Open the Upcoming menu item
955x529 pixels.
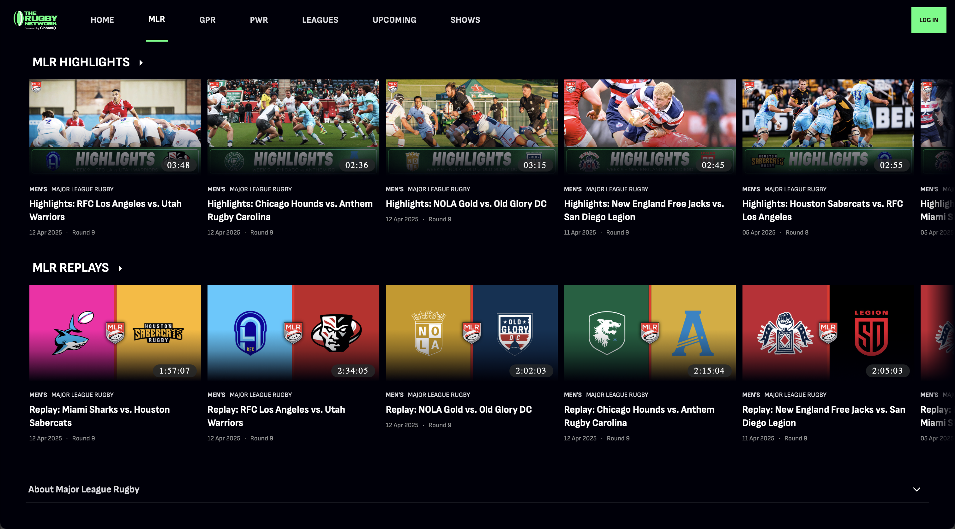click(394, 20)
